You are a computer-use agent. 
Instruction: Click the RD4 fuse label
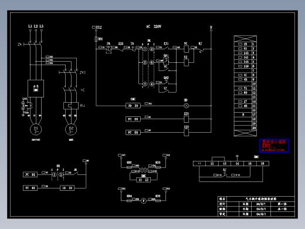click(x=129, y=196)
